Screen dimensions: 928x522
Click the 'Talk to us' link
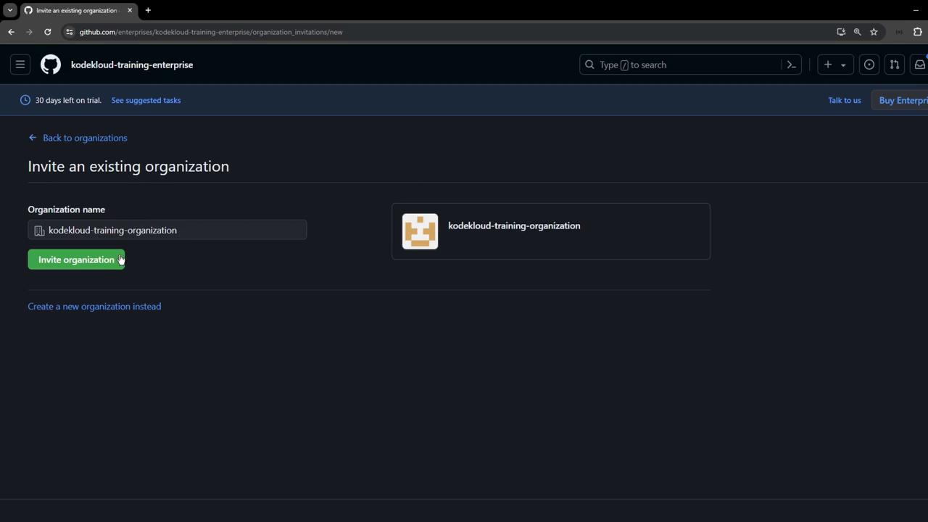click(x=845, y=100)
